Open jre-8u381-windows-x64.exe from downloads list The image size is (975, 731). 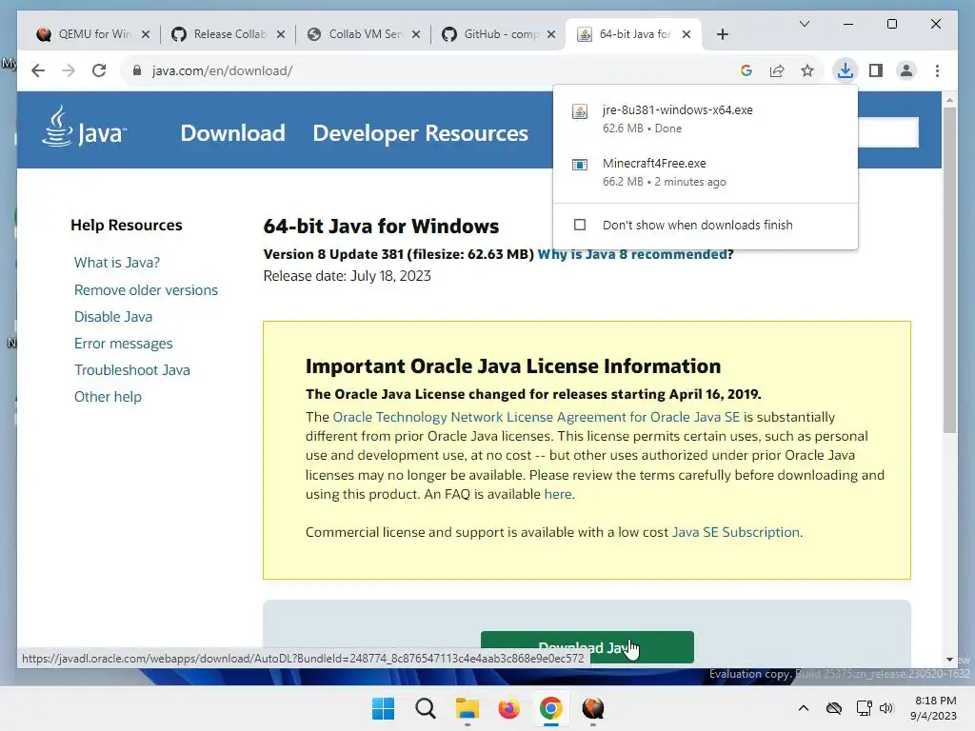706,118
